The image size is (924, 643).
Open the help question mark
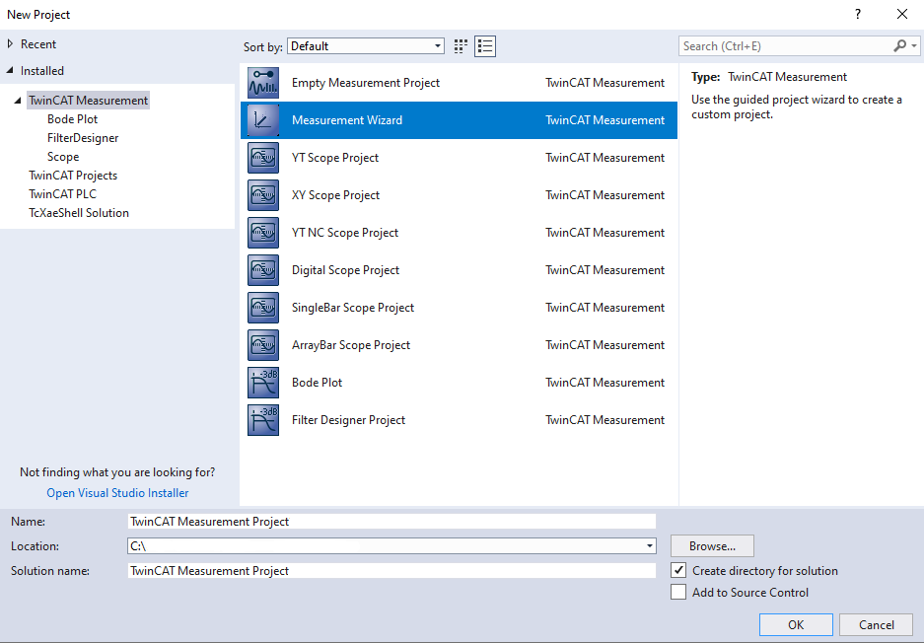[858, 14]
